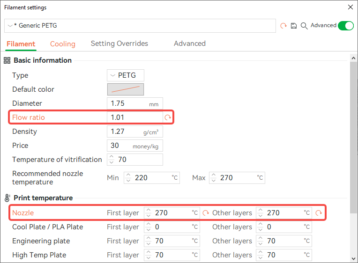This screenshot has width=358, height=263.
Task: Click the Print temperature thermometer icon
Action: coord(7,198)
